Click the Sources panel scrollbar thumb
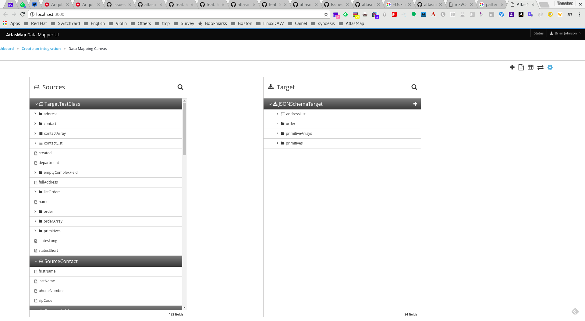 pos(184,129)
